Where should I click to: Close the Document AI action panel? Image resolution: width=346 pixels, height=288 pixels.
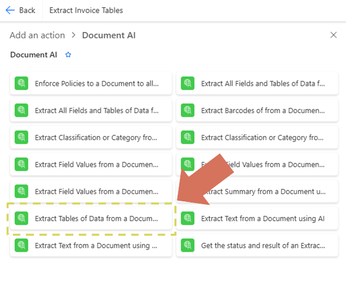[x=334, y=35]
